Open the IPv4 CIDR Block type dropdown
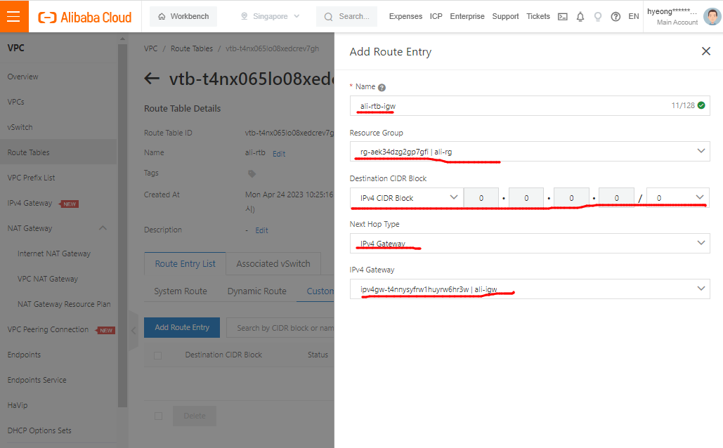The image size is (723, 448). (406, 198)
